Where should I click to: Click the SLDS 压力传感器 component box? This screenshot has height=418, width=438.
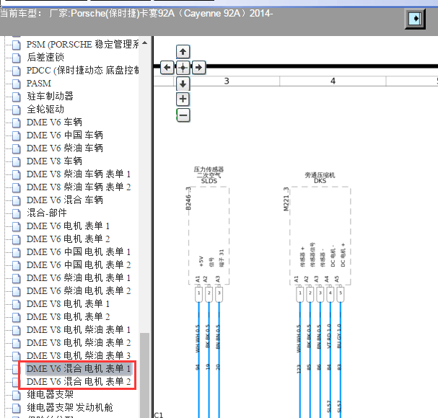pos(209,236)
